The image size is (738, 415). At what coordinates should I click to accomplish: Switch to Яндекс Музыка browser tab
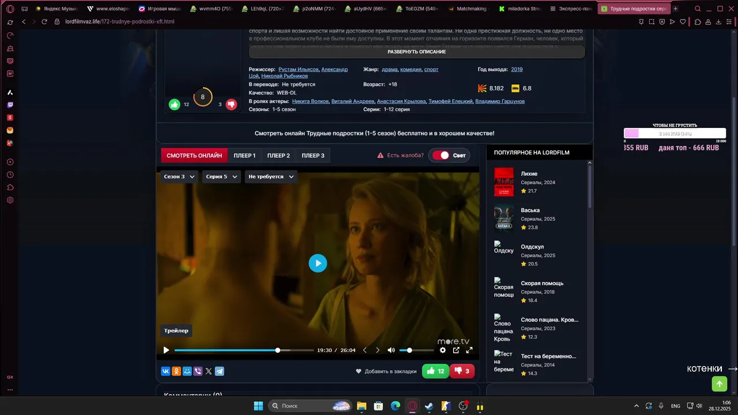(55, 9)
